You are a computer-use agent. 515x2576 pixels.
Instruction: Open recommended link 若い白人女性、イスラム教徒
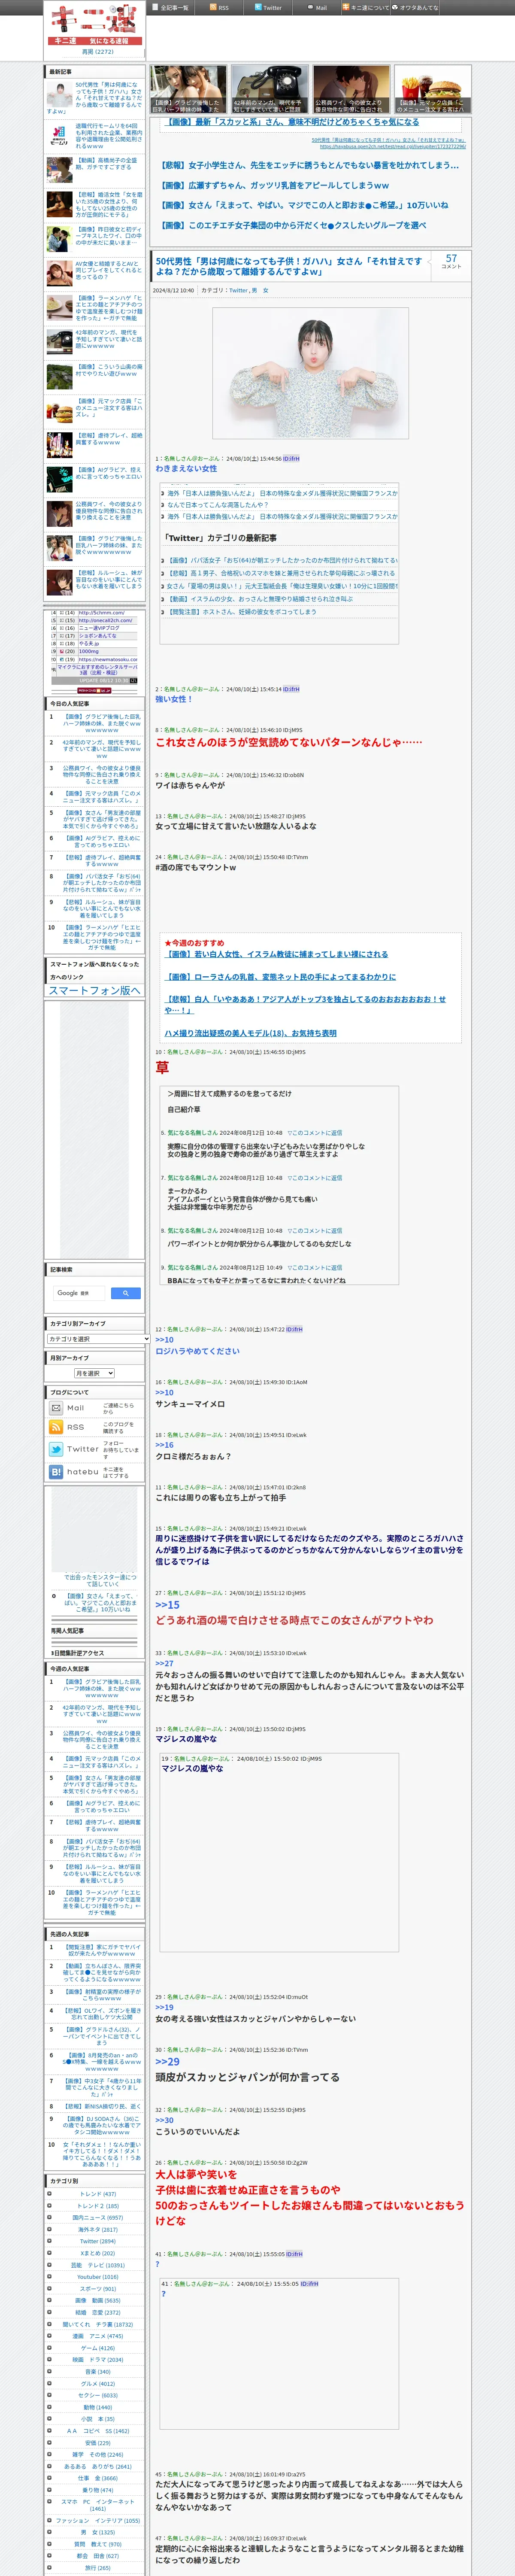(276, 954)
